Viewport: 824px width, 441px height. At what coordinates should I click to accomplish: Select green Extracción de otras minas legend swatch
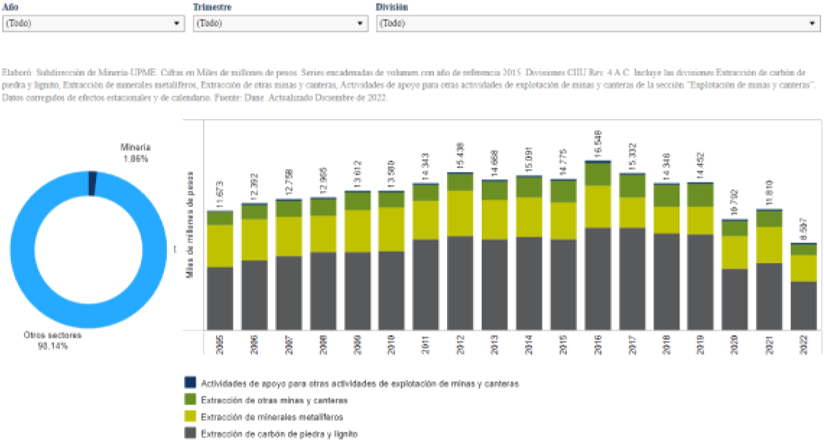[191, 400]
